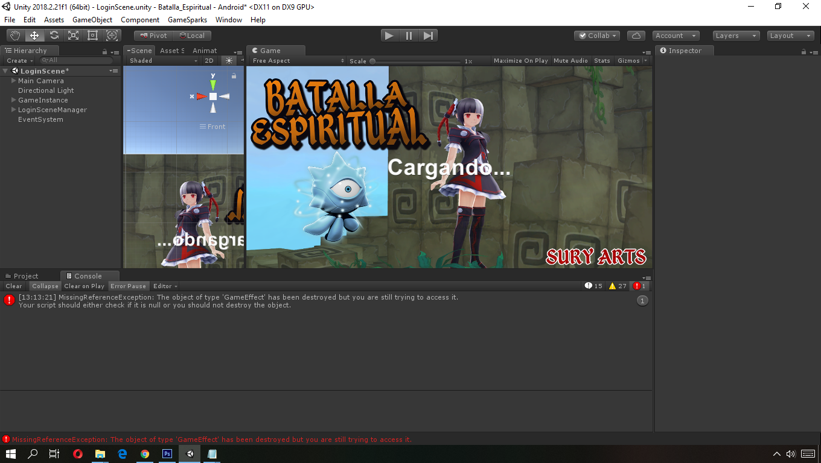821x463 pixels.
Task: Click the Game view Scale slider
Action: 372,60
